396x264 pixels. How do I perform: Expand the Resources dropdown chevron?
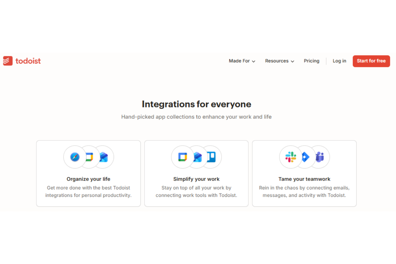click(292, 61)
